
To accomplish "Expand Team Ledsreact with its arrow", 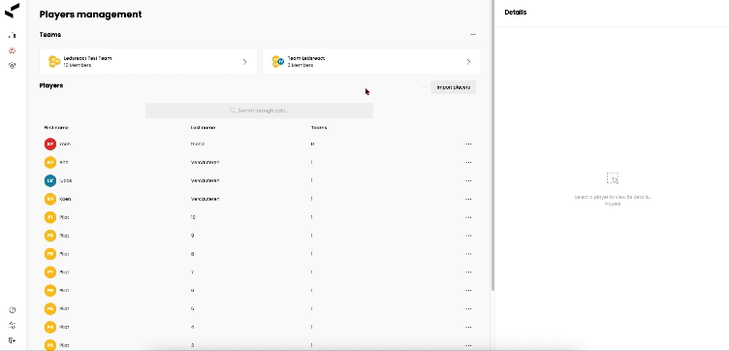I will click(x=468, y=62).
